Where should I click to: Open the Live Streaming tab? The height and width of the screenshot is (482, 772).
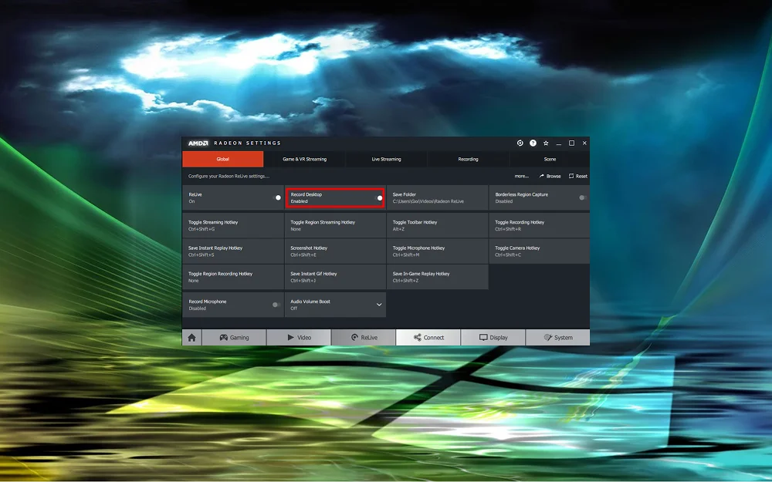[x=385, y=159]
